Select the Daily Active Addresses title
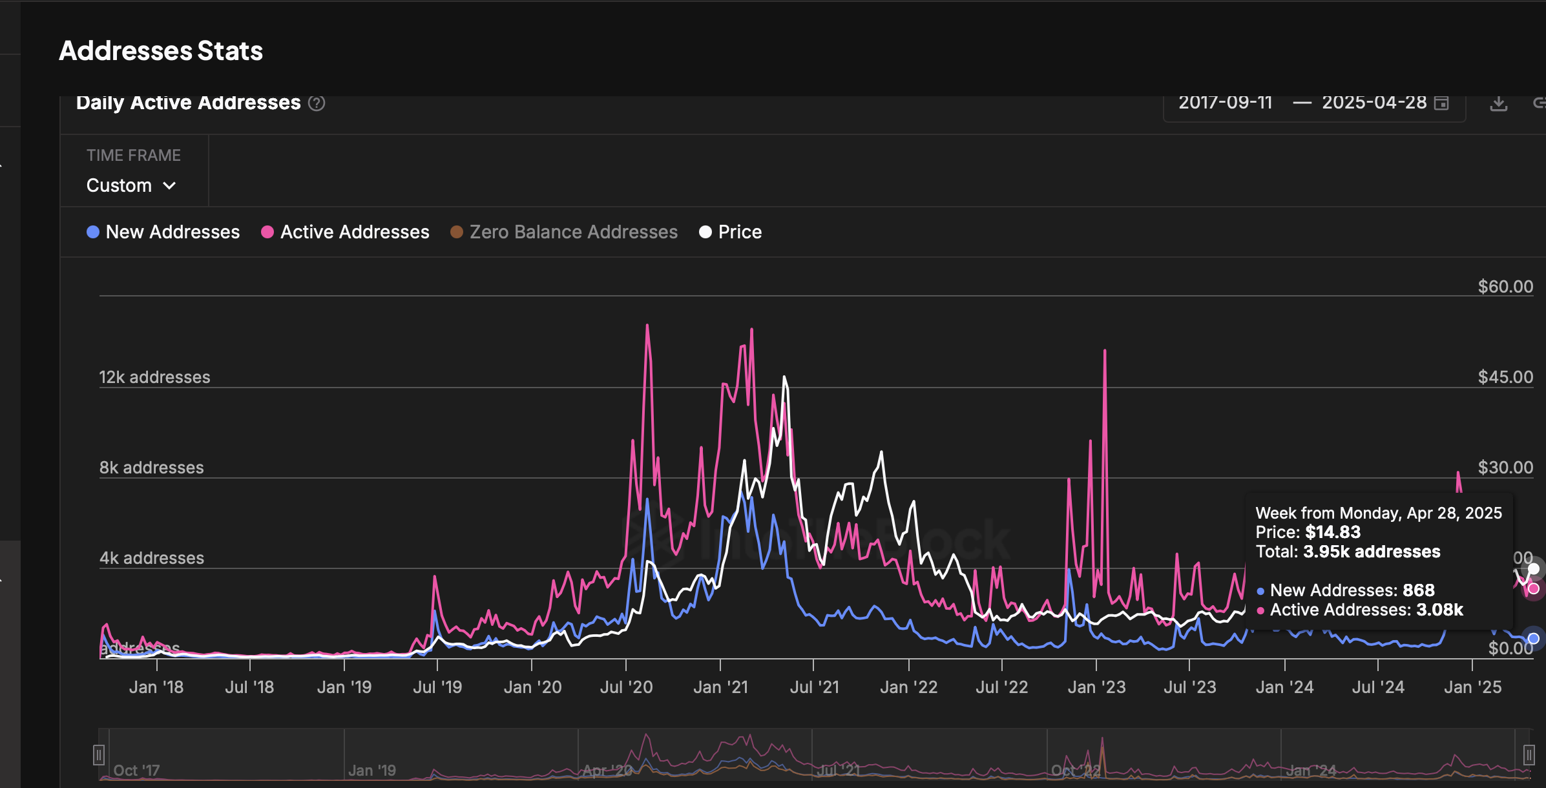Screen dimensions: 1546x788 [189, 103]
